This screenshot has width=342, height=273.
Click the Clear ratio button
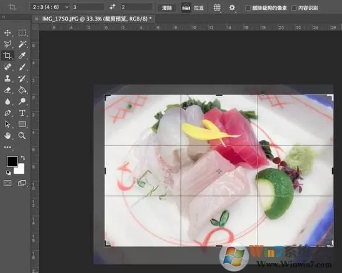click(167, 8)
